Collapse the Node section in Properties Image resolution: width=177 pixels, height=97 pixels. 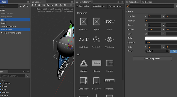[126, 11]
